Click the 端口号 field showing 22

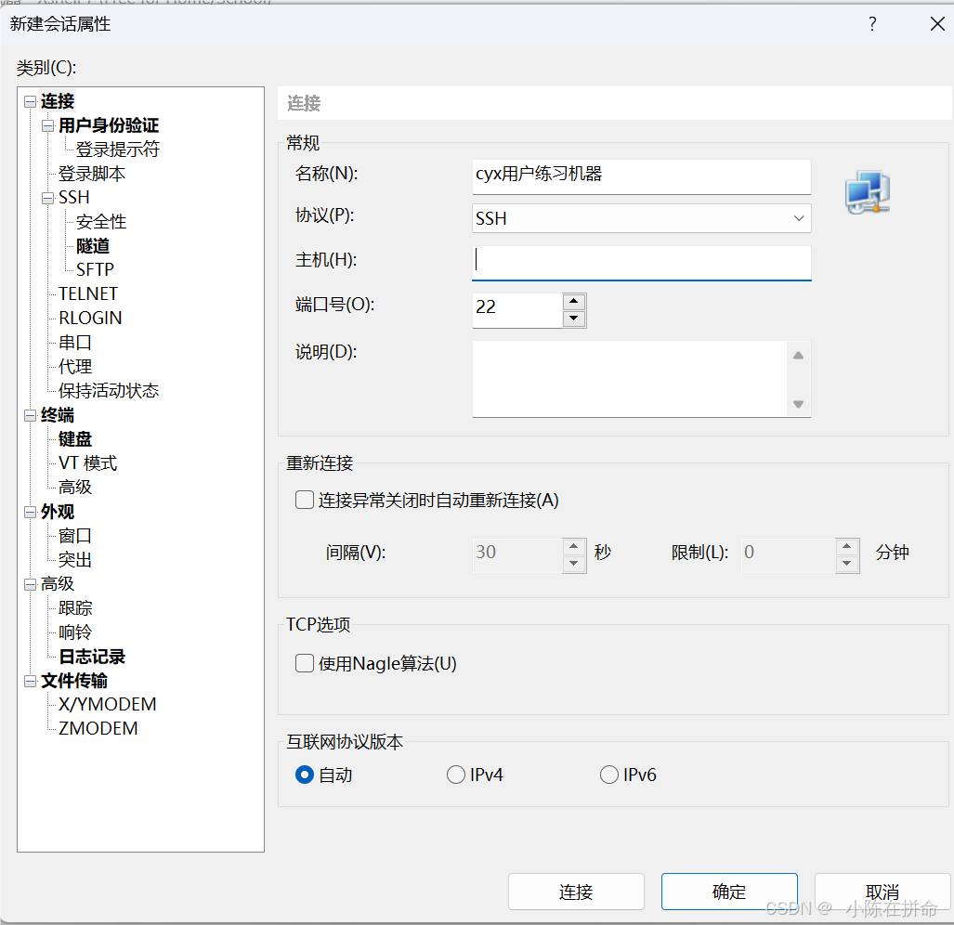click(517, 310)
